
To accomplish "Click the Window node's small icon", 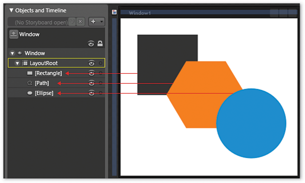I will (x=19, y=53).
